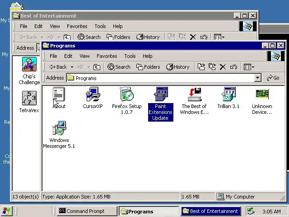The image size is (289, 217).
Task: Click Forward arrow in Programs toolbar
Action: [80, 67]
